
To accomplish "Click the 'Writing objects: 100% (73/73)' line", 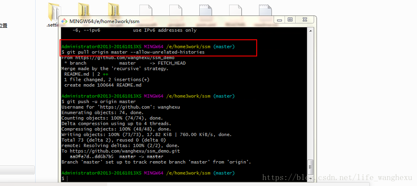I will click(147, 135).
